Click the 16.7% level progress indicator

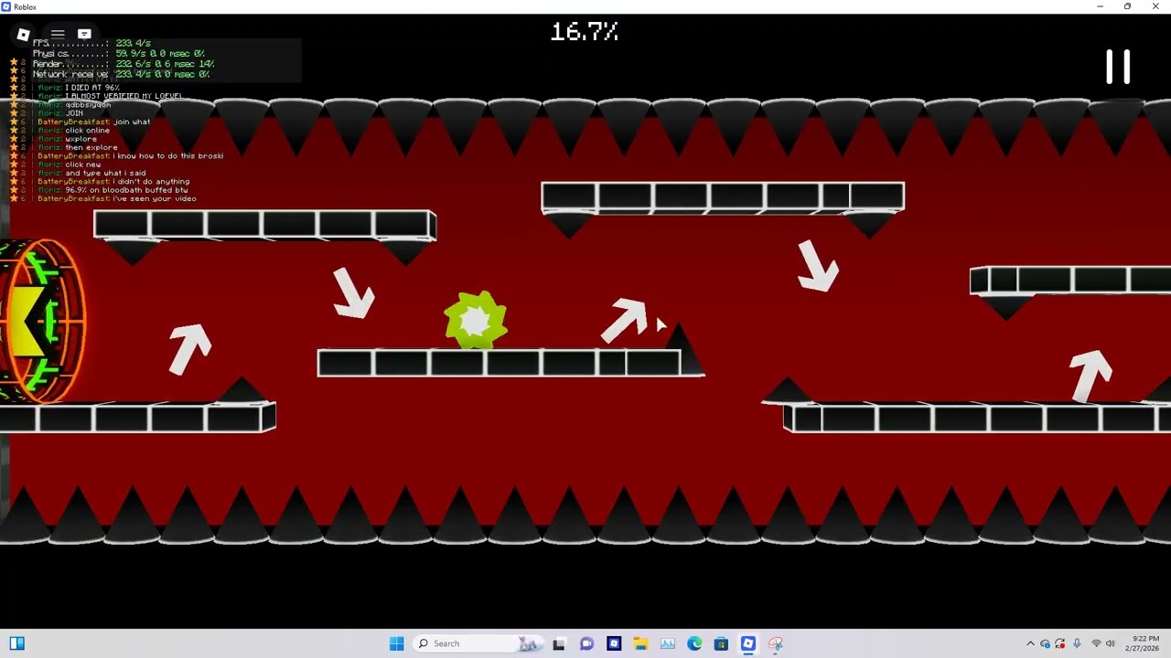point(585,32)
